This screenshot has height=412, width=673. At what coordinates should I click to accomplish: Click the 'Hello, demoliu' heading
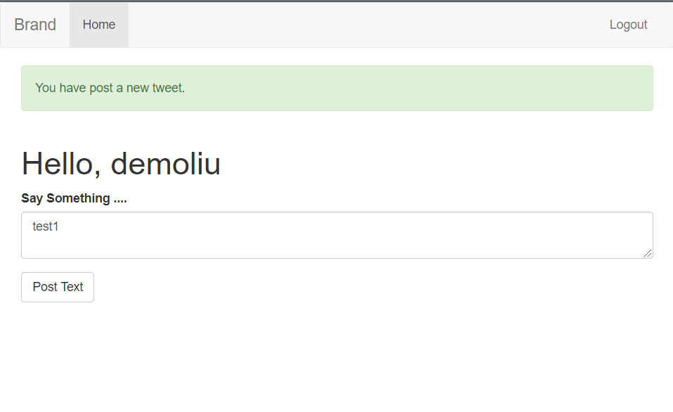(121, 164)
